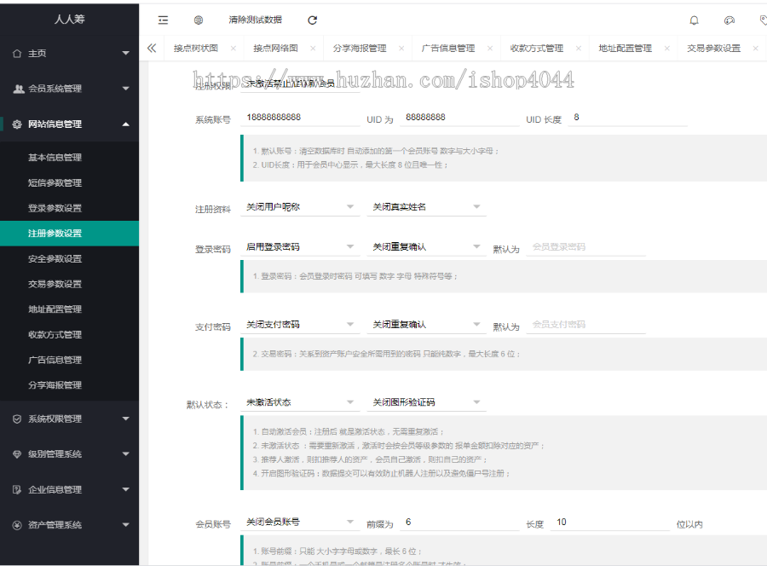Click the UID 长度 input field
The width and height of the screenshot is (767, 566).
[x=627, y=118]
